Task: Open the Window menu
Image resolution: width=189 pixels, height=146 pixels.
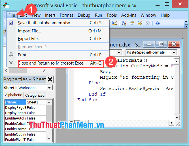Action: pyautogui.click(x=148, y=15)
